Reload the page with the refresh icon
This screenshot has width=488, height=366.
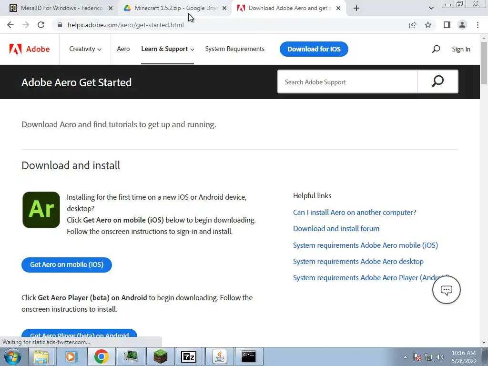(x=41, y=25)
